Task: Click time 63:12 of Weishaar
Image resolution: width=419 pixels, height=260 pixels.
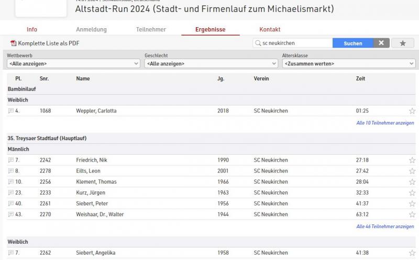Action: [362, 214]
